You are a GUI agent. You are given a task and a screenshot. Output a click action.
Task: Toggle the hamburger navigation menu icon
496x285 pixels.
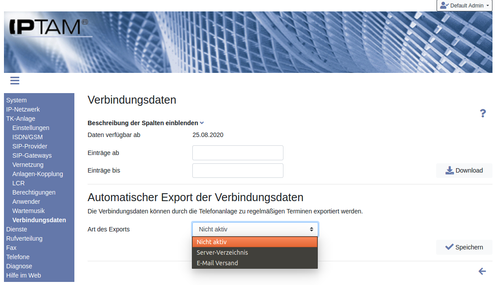(x=15, y=80)
